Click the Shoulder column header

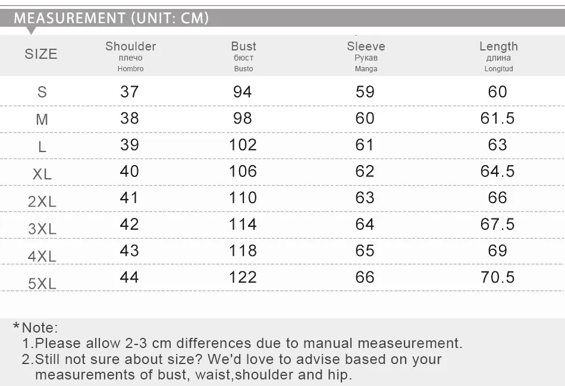(130, 46)
